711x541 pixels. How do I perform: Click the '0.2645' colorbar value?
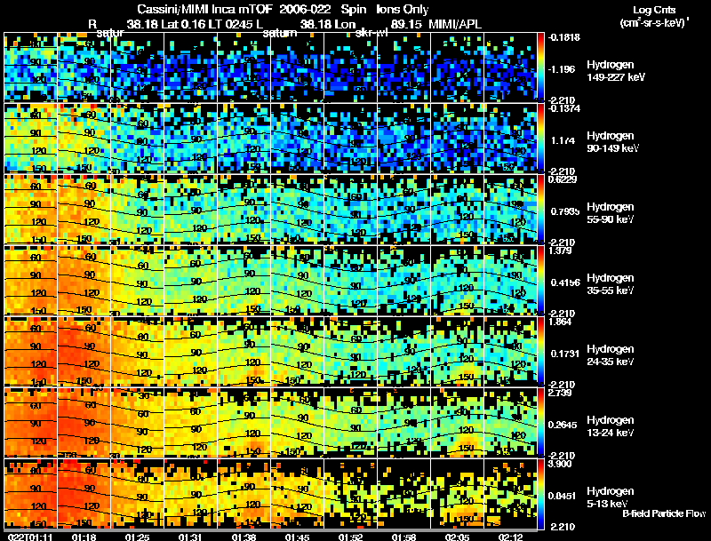(565, 425)
